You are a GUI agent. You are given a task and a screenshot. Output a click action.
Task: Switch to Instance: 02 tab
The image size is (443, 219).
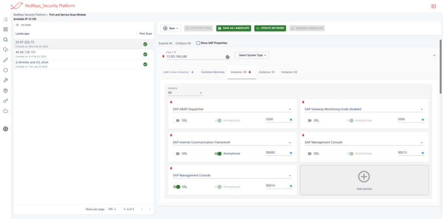tap(289, 72)
